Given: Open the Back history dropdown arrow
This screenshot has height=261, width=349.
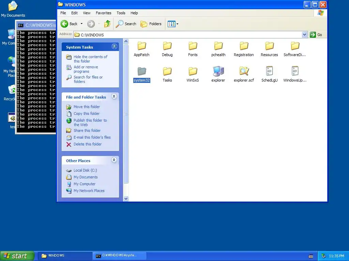Looking at the screenshot, I should point(81,24).
